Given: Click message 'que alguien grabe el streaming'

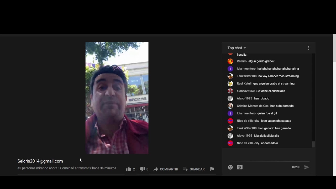Looking at the screenshot, I should pyautogui.click(x=274, y=83).
